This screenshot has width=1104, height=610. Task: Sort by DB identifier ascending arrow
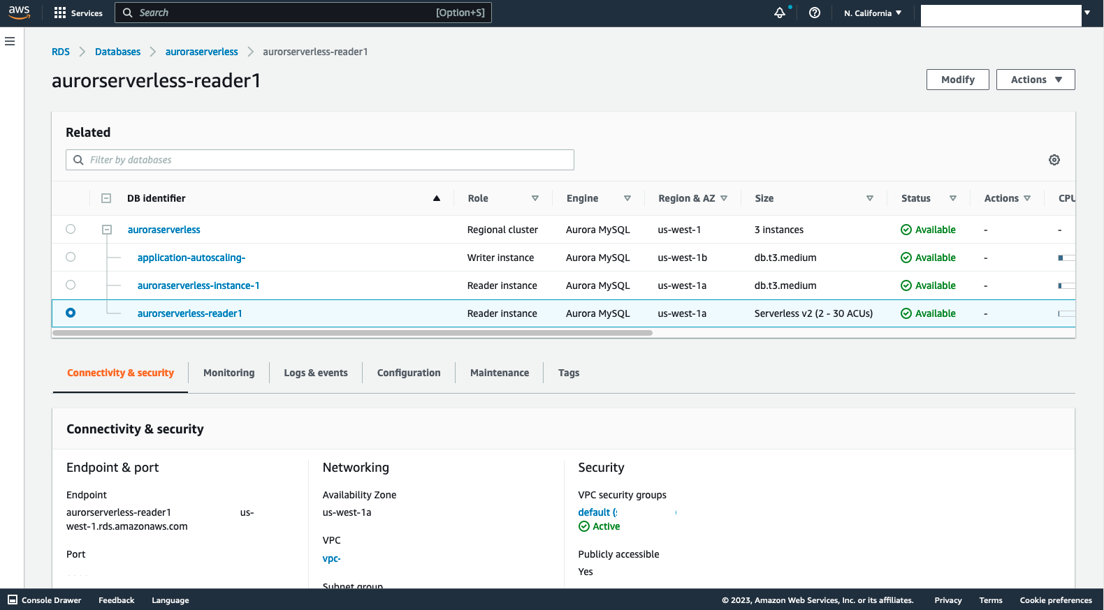[x=437, y=198]
